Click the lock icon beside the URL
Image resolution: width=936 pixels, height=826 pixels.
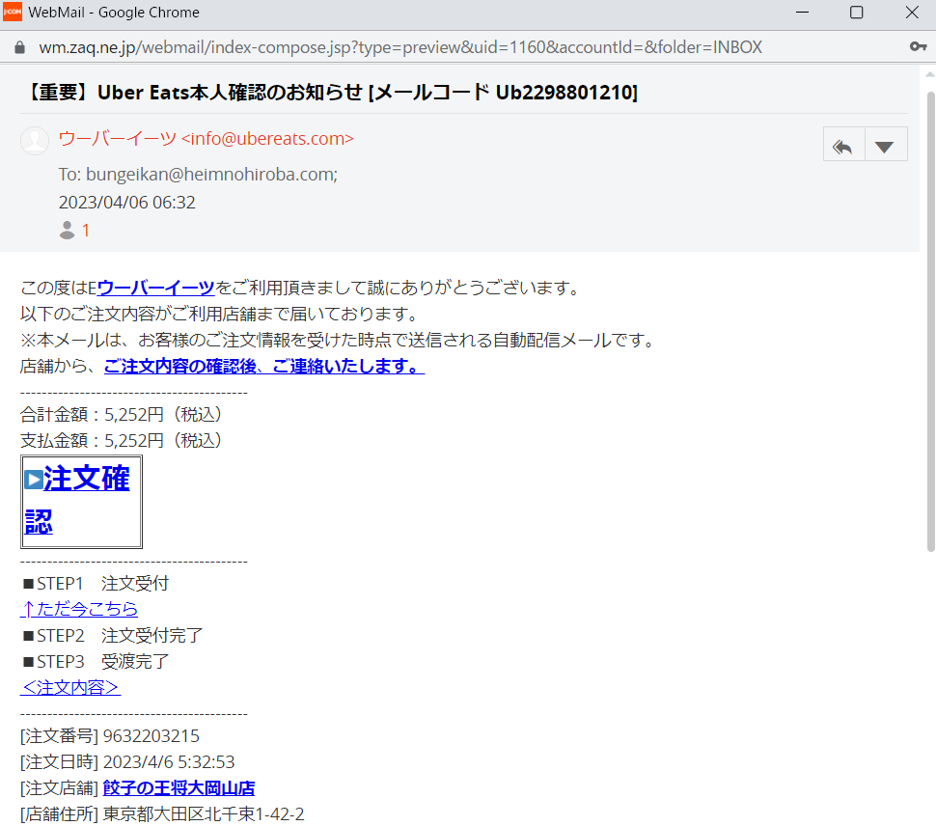click(x=19, y=47)
